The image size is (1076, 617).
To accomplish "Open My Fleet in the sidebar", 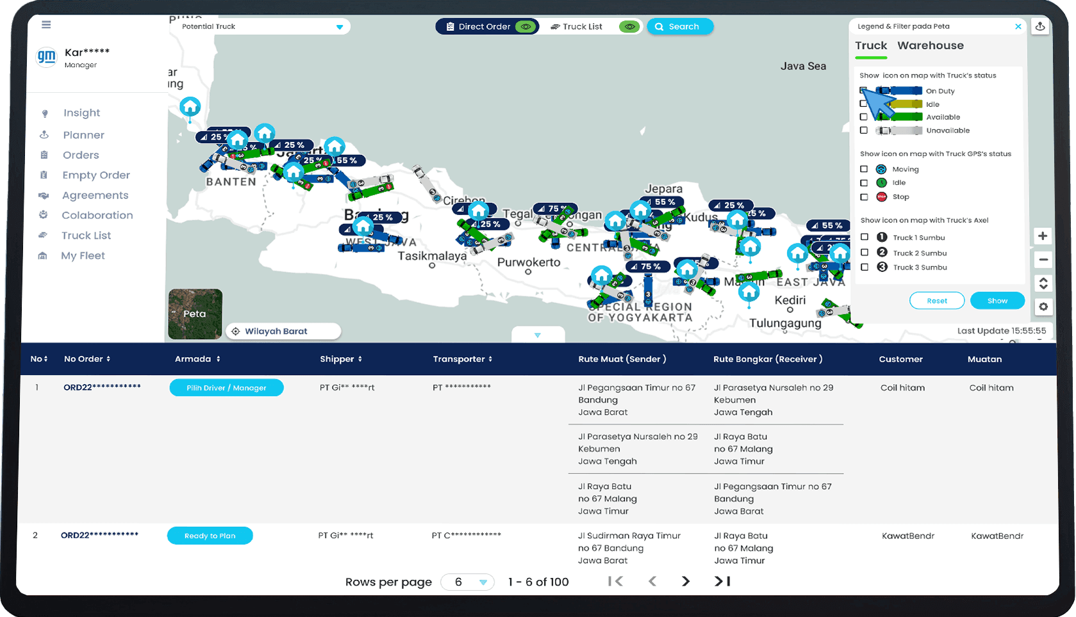I will point(83,255).
